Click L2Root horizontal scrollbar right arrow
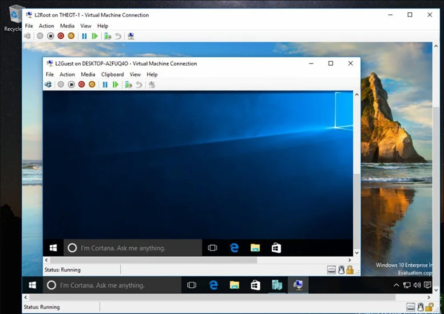The image size is (444, 314). point(429,297)
